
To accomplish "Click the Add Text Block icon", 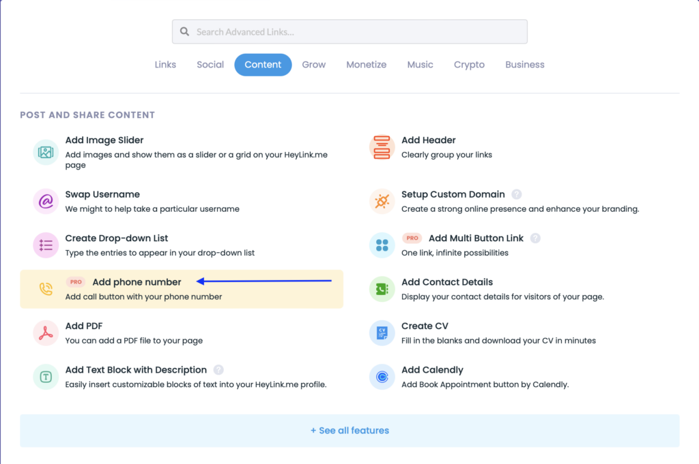I will [46, 377].
